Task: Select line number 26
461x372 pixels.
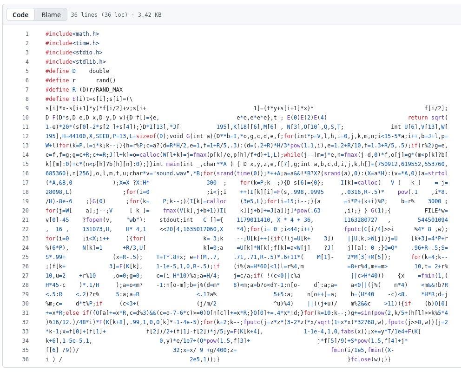Action: point(26,266)
